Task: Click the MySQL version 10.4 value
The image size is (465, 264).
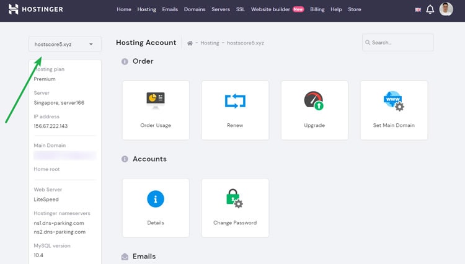Action: click(x=38, y=255)
